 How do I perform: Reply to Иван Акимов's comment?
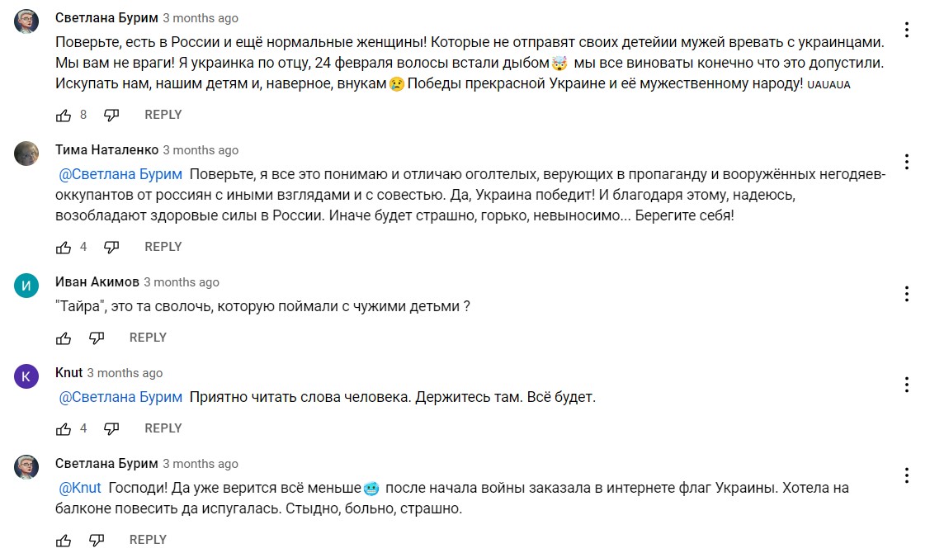[148, 338]
